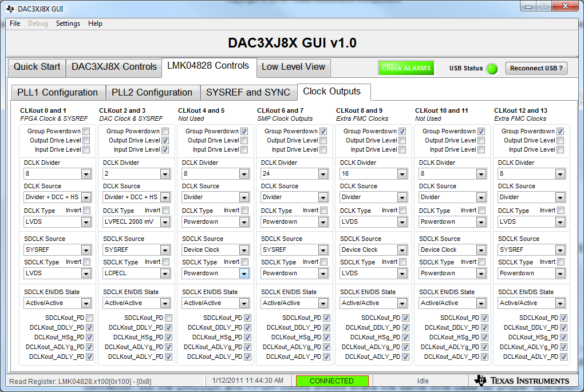Click the Check ALARMS button
Screen dimensions: 584x392
point(406,68)
